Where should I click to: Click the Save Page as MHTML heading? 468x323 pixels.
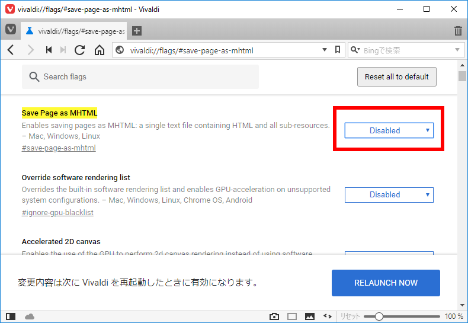[59, 113]
